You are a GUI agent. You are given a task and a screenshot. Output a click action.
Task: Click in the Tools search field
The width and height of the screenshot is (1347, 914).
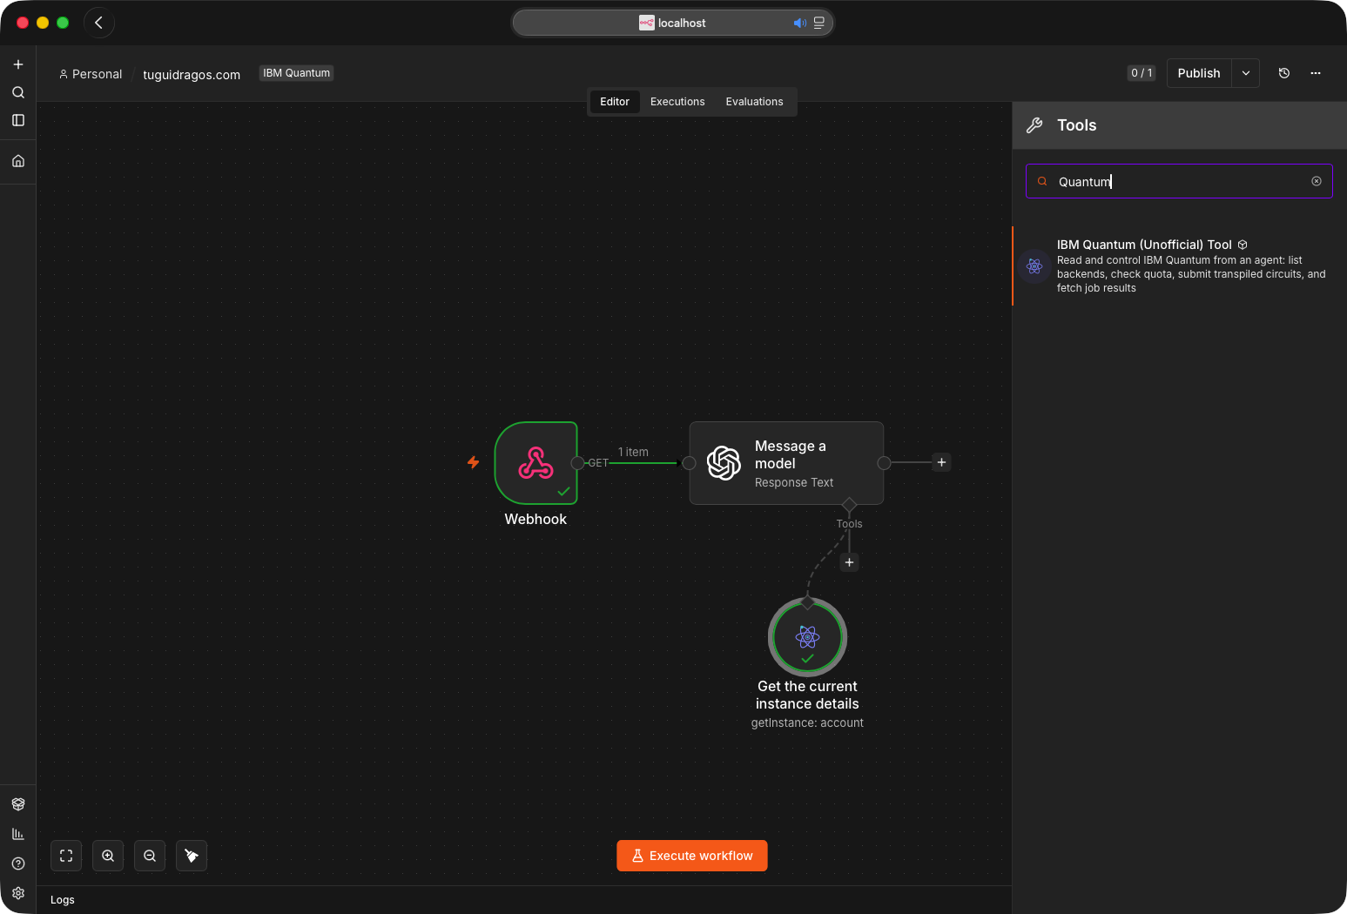tap(1179, 181)
